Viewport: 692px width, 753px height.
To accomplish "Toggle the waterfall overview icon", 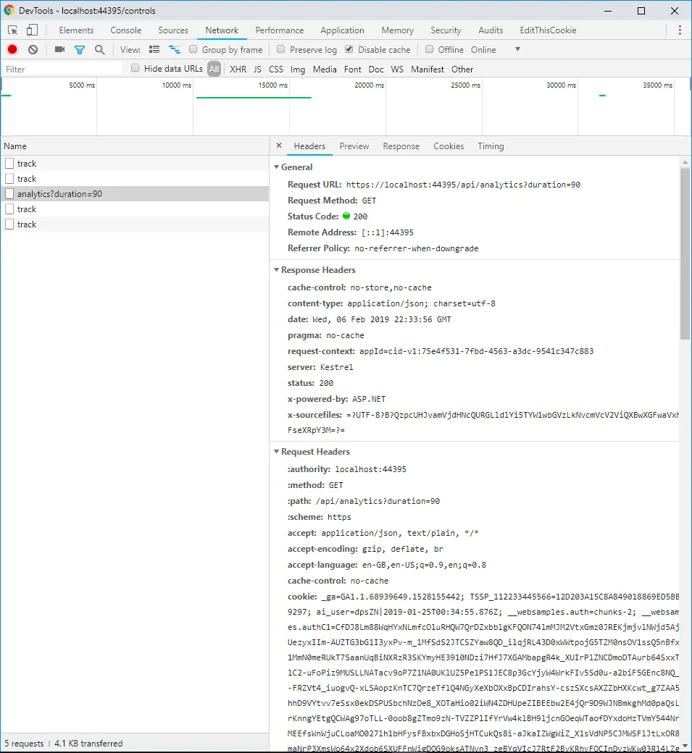I will [175, 49].
